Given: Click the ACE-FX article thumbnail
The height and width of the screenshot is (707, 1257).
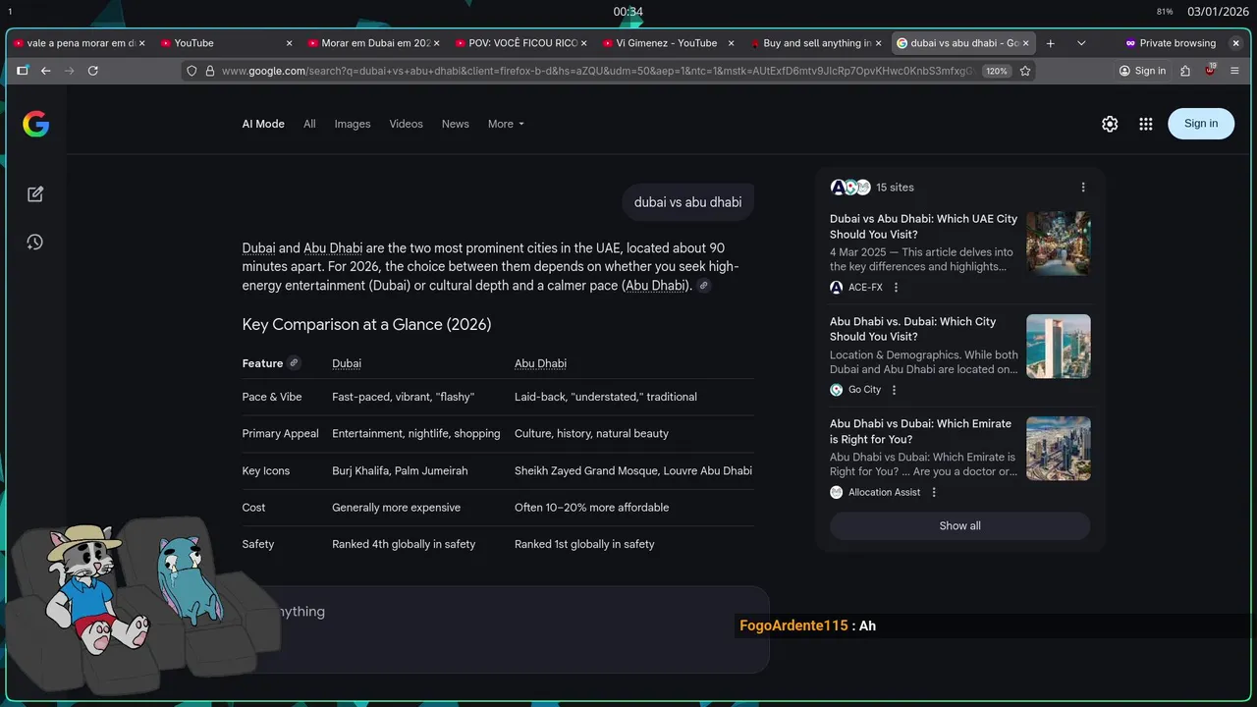Looking at the screenshot, I should [1059, 244].
